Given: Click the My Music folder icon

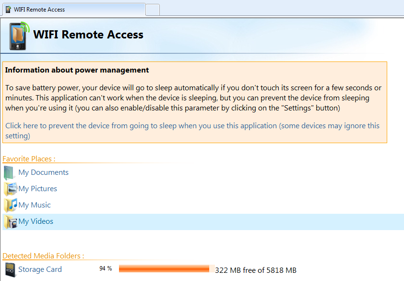Looking at the screenshot, I should coord(11,205).
